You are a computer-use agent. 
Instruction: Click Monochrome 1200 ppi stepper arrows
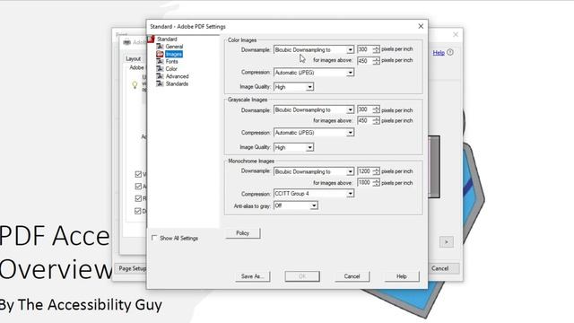376,171
